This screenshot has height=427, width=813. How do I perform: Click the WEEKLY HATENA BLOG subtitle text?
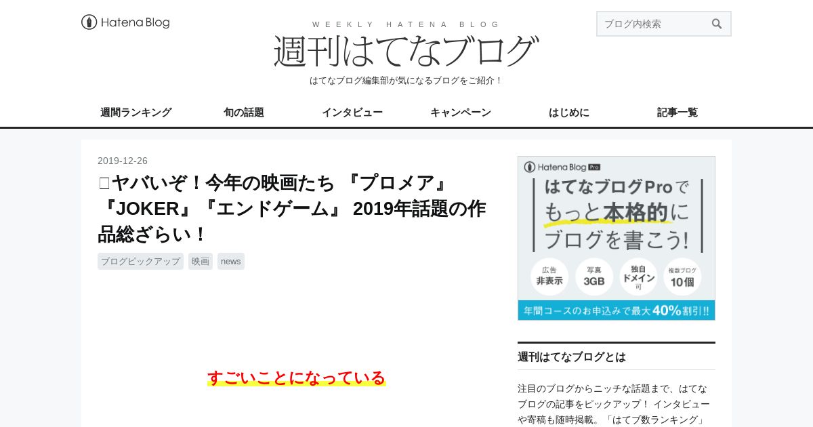tap(406, 24)
